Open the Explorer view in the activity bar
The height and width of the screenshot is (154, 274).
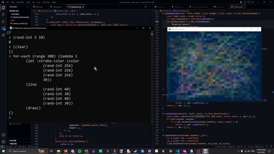point(3,8)
